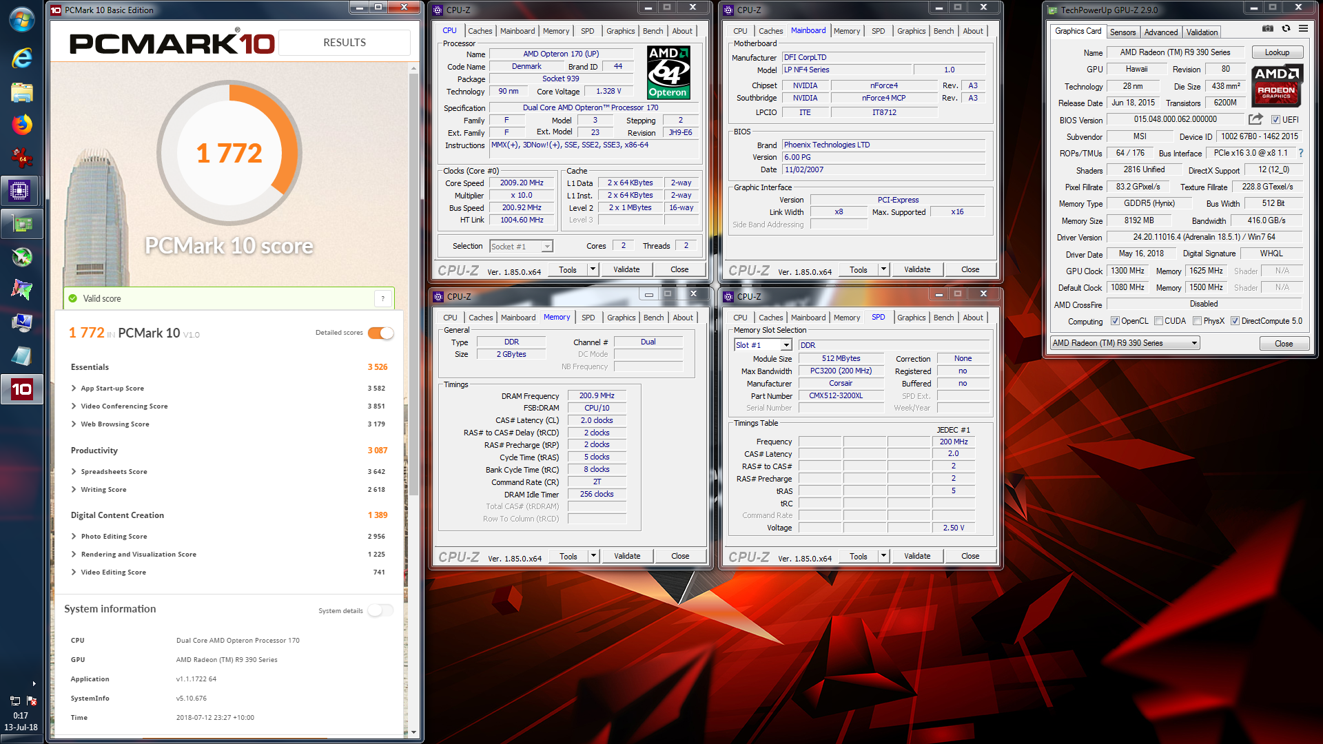Take a GPU-Z screenshot with the camera icon
The width and height of the screenshot is (1323, 744).
click(1268, 28)
